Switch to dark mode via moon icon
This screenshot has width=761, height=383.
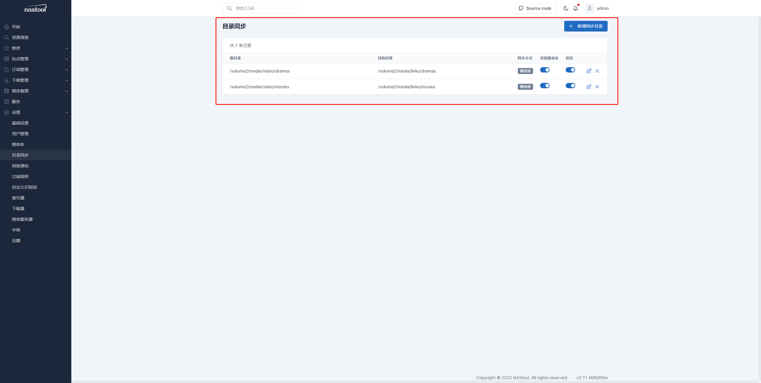pos(566,8)
